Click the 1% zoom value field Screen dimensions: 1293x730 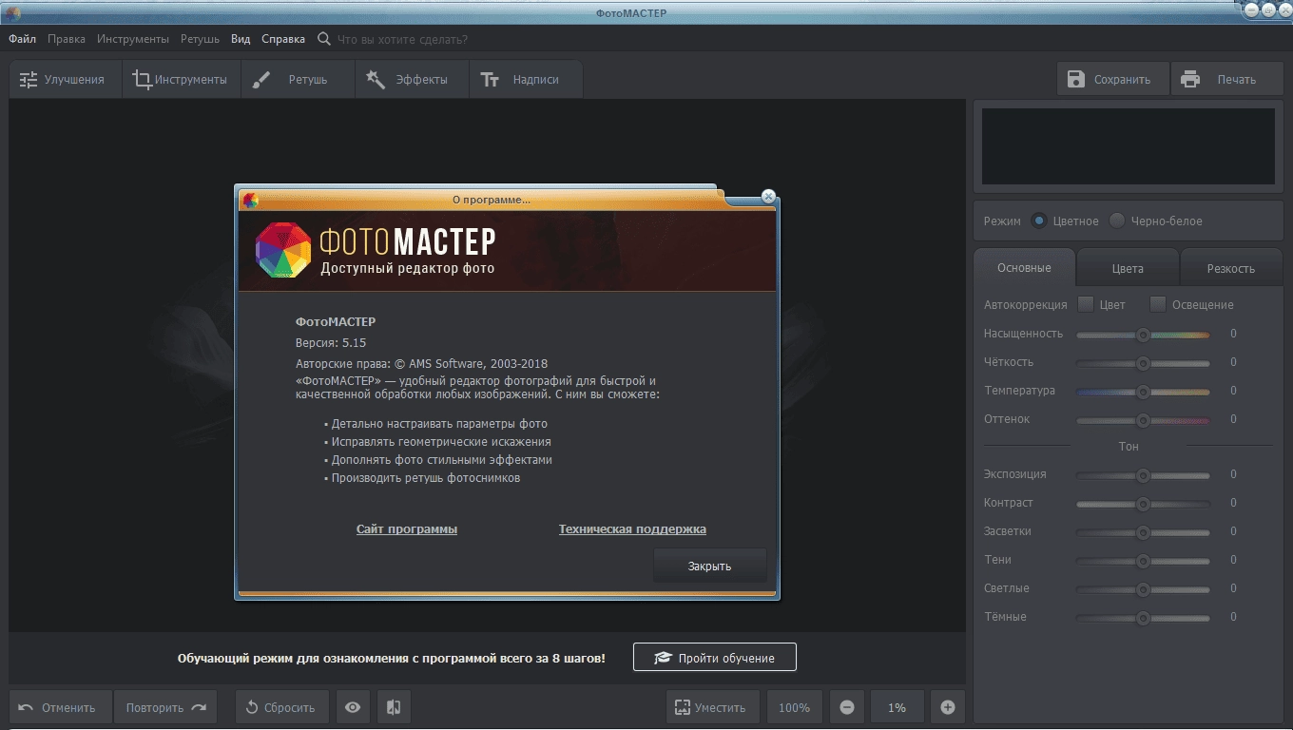coord(897,707)
